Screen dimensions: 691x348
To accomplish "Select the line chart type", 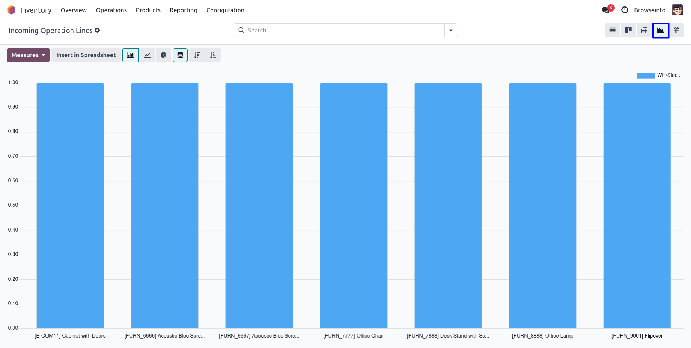I will 147,55.
